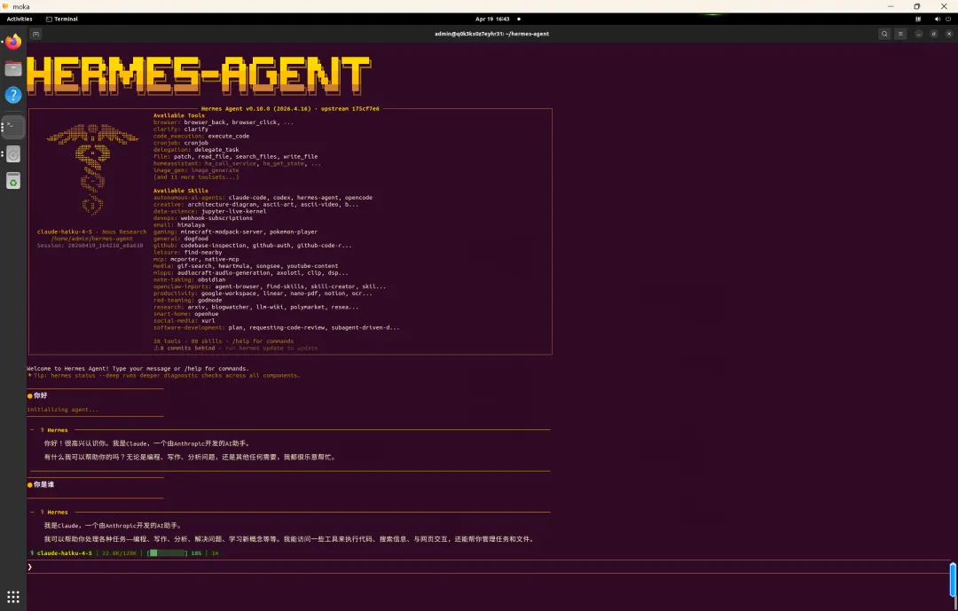
Task: Click the 'code_execution: execute_code' line
Action: pyautogui.click(x=201, y=137)
